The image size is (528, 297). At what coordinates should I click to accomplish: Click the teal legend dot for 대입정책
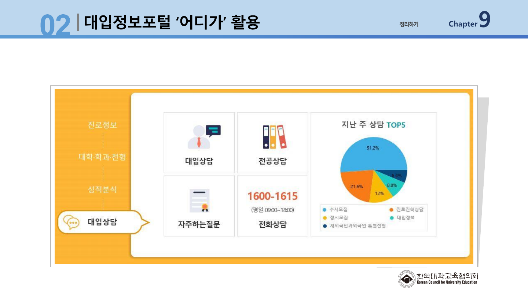point(391,218)
